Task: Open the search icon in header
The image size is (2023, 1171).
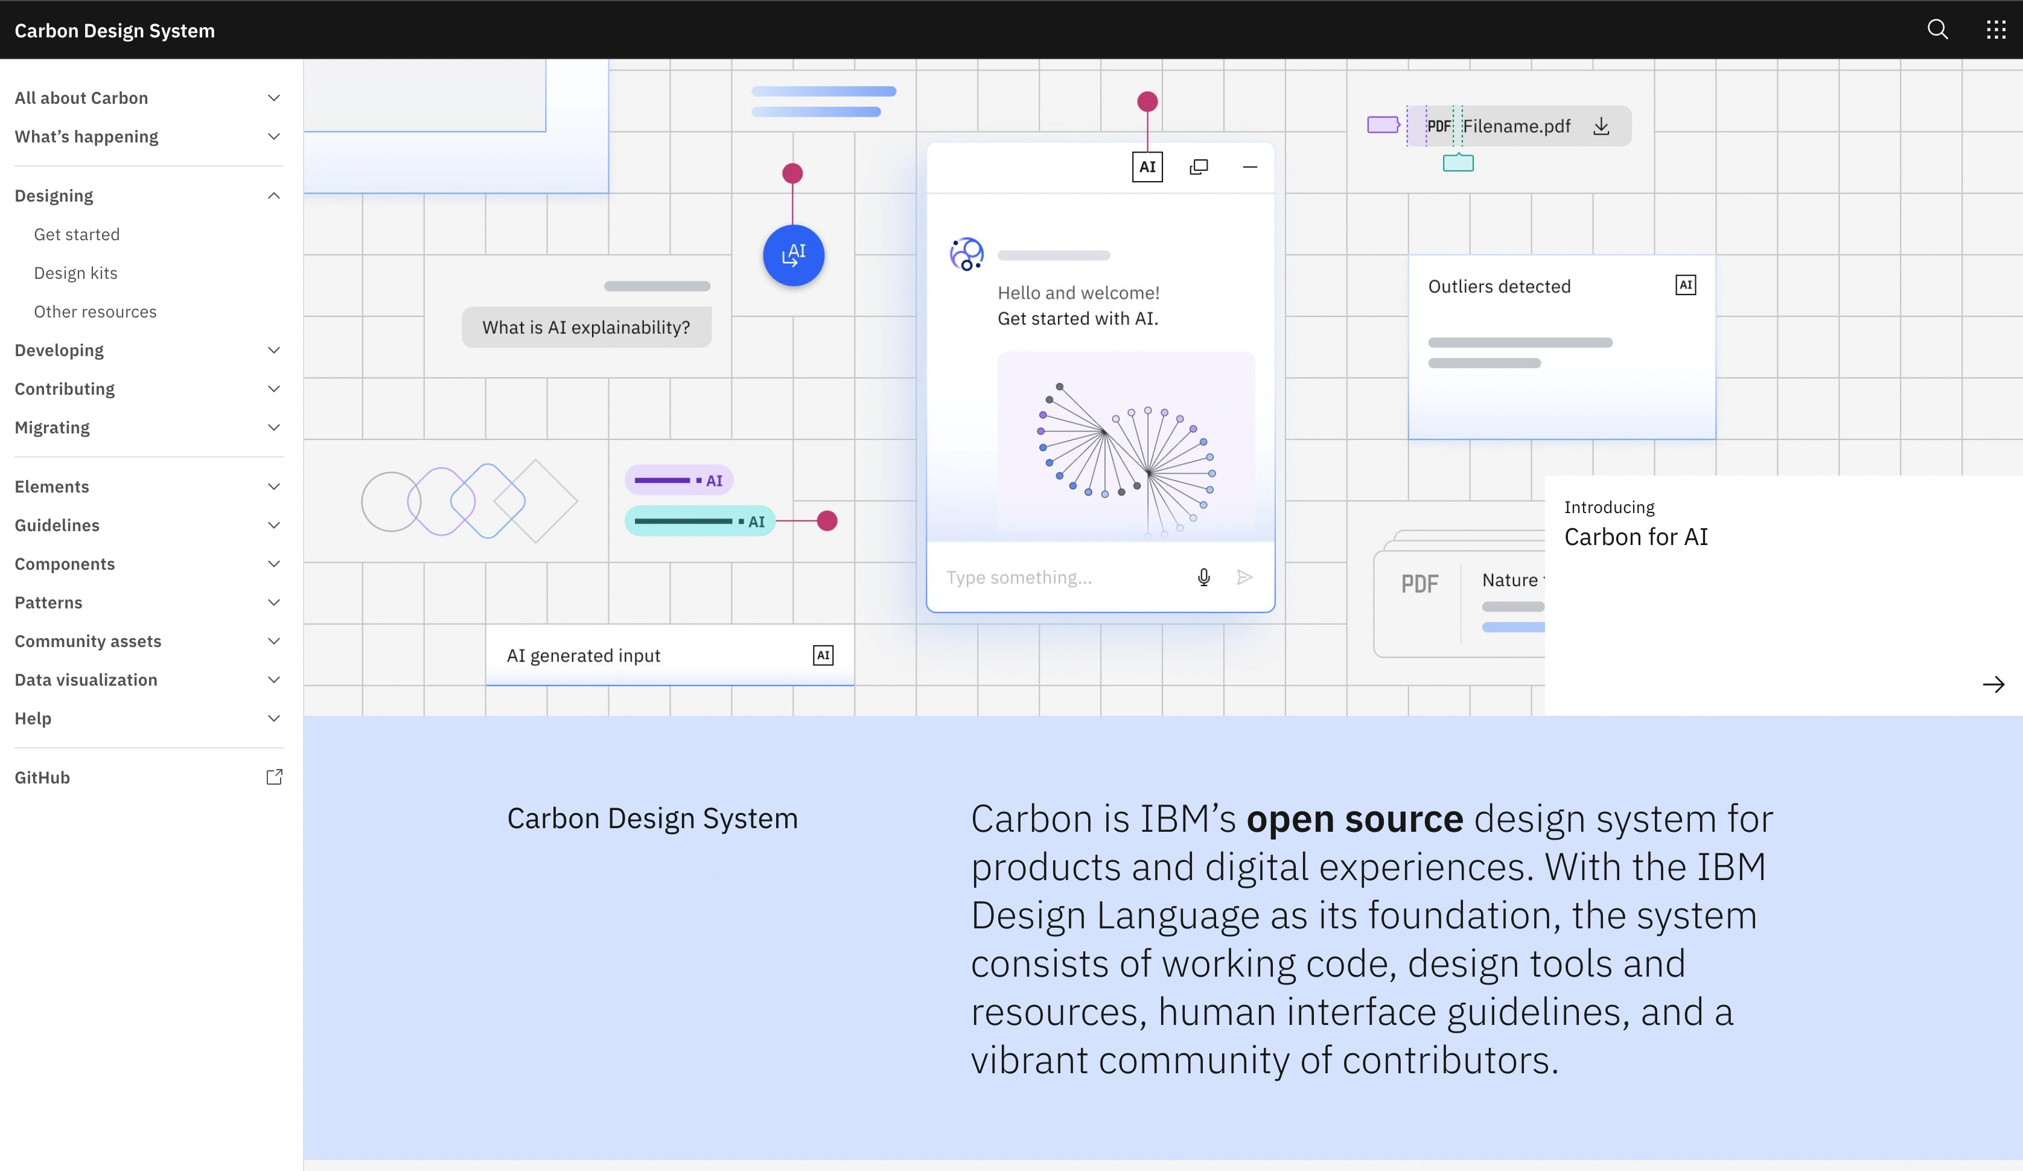Action: 1937,30
